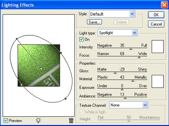Click the bottom-right ellipse handle
This screenshot has width=169, height=126.
point(65,98)
